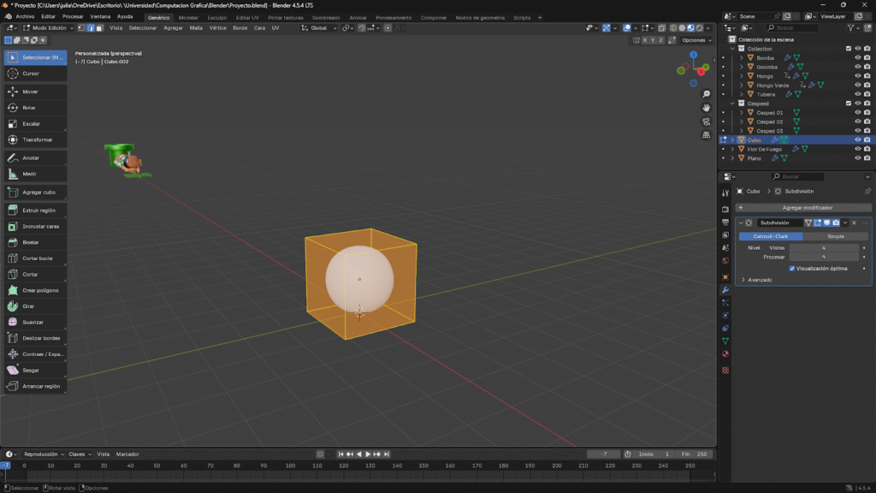This screenshot has height=493, width=876.
Task: Hide the Bomba object with eye icon
Action: 857,57
